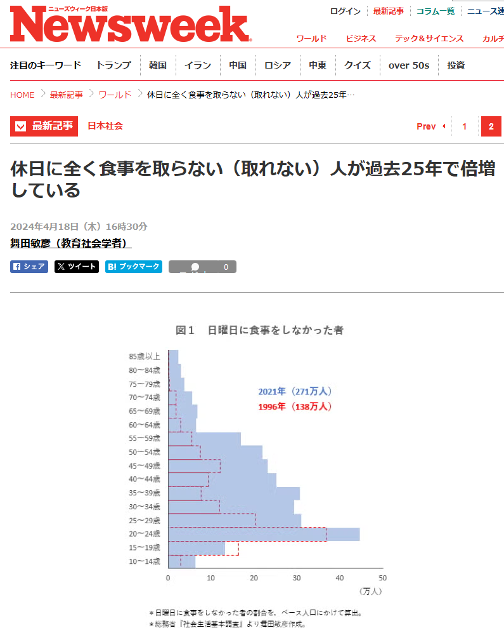Image resolution: width=504 pixels, height=628 pixels.
Task: Open page 1 of the article
Action: pyautogui.click(x=464, y=126)
